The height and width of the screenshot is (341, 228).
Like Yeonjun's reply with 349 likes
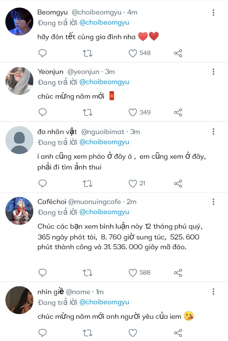[x=133, y=112]
